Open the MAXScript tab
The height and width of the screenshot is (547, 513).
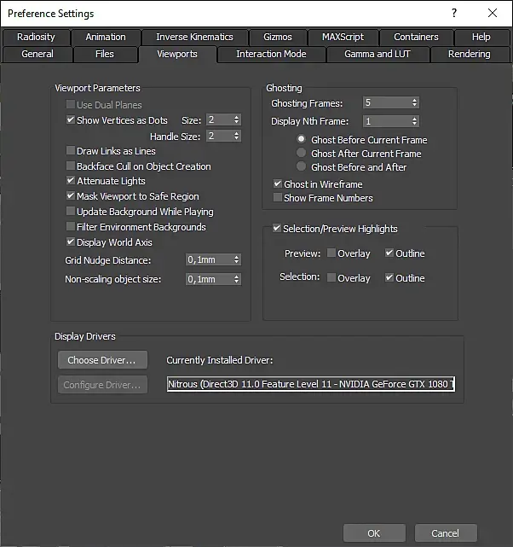(343, 37)
